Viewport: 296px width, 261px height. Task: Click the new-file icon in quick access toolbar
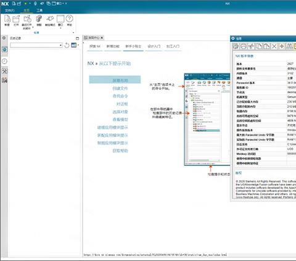click(x=14, y=3)
